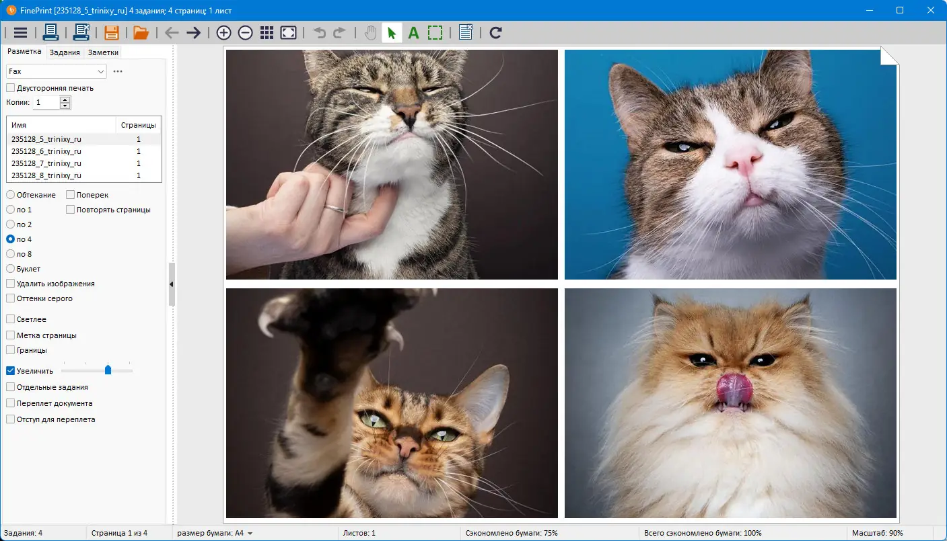Open the hamburger main menu
The width and height of the screenshot is (947, 541).
[20, 32]
